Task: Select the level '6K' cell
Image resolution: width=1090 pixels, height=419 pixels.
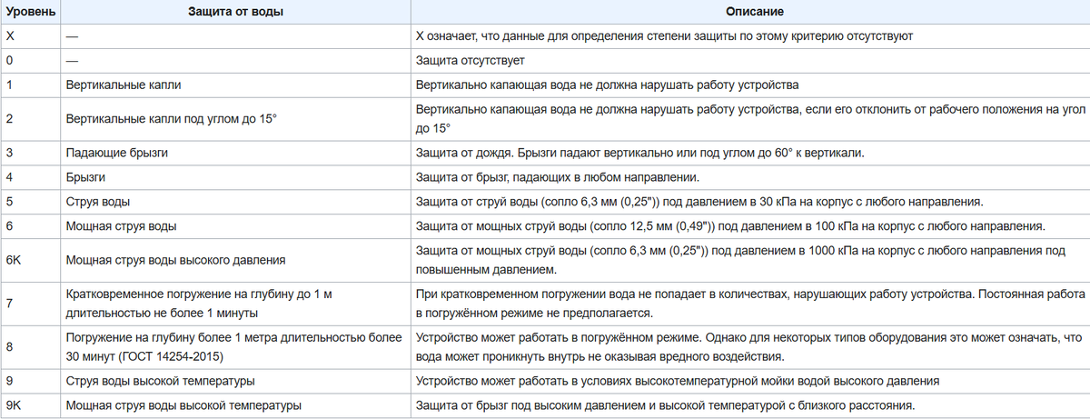Action: [30, 260]
